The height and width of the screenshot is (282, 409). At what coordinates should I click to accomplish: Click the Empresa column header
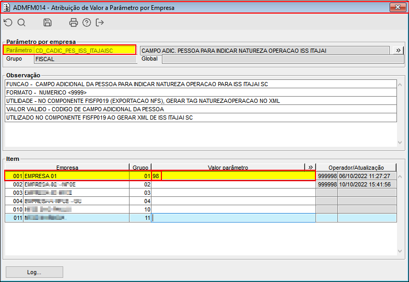pos(67,168)
